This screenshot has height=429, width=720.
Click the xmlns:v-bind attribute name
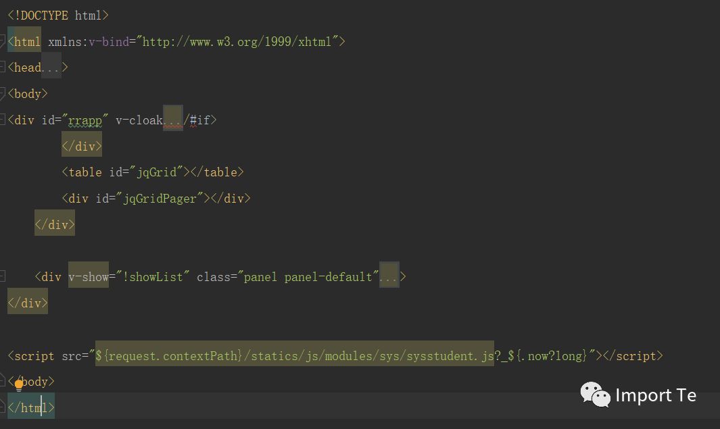[89, 42]
